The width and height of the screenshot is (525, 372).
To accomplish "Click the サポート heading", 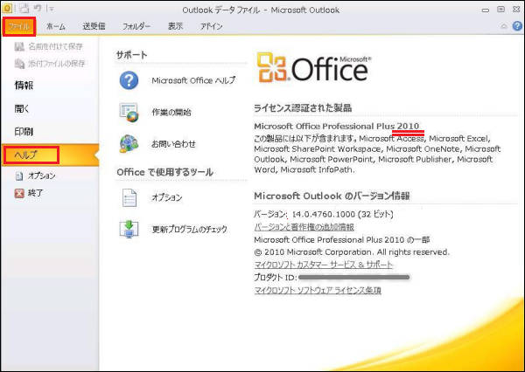I will pos(131,55).
